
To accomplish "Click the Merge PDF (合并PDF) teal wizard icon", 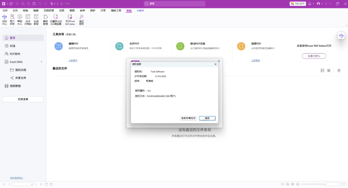I will tap(119, 46).
